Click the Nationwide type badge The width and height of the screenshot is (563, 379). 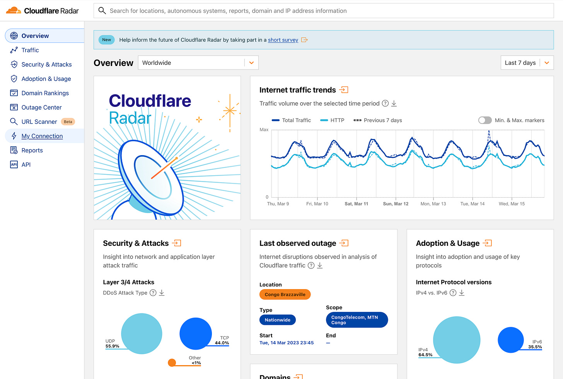click(x=278, y=320)
